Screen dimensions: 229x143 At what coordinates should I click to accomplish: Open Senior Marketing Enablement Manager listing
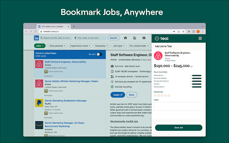pos(66,101)
